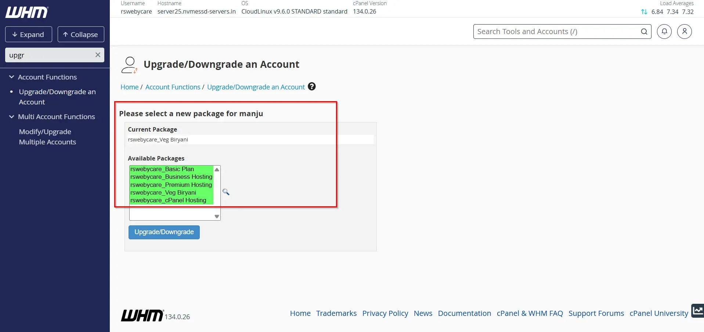Open Modify/Upgrade Multiple Accounts
This screenshot has width=704, height=332.
pos(48,137)
